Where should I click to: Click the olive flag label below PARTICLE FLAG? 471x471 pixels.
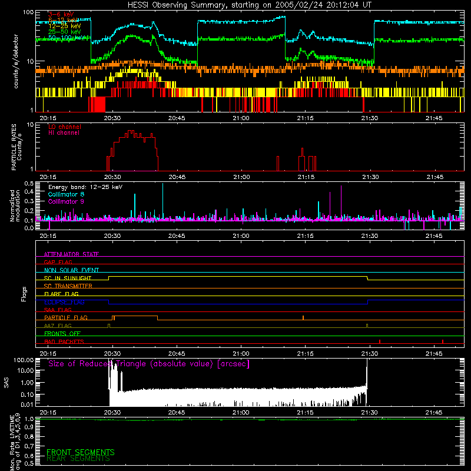point(58,326)
